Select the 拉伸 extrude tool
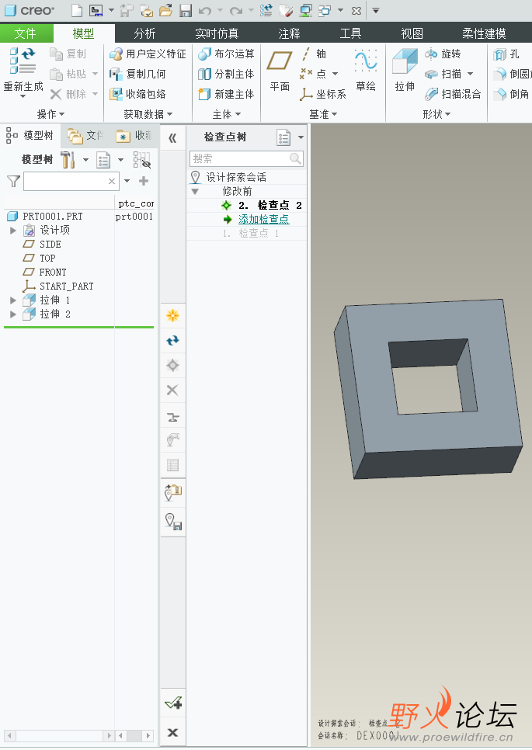 (x=405, y=71)
